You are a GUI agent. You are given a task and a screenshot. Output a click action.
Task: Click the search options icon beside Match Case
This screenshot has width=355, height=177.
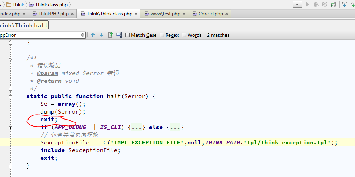click(119, 35)
